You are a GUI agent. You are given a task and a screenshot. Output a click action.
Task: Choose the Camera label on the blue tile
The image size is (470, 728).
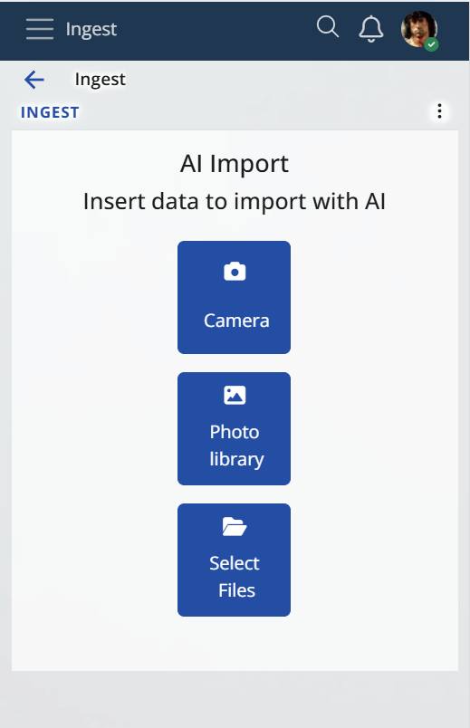pos(236,321)
